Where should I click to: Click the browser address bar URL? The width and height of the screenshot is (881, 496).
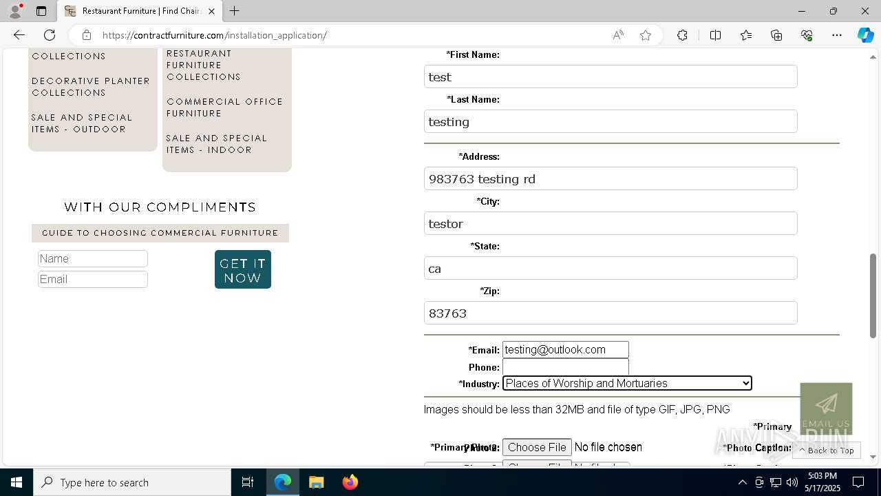coord(215,35)
